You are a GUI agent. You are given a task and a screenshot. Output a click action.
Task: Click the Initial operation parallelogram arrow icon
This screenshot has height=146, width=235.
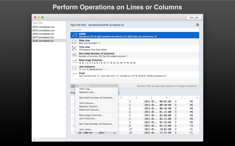point(74,35)
